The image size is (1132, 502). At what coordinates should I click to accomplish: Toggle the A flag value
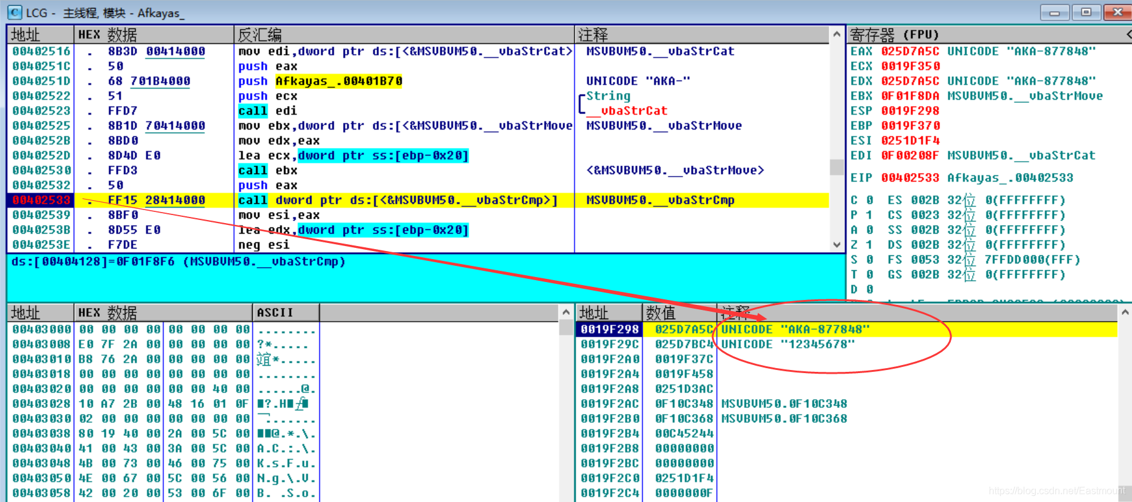[x=870, y=230]
